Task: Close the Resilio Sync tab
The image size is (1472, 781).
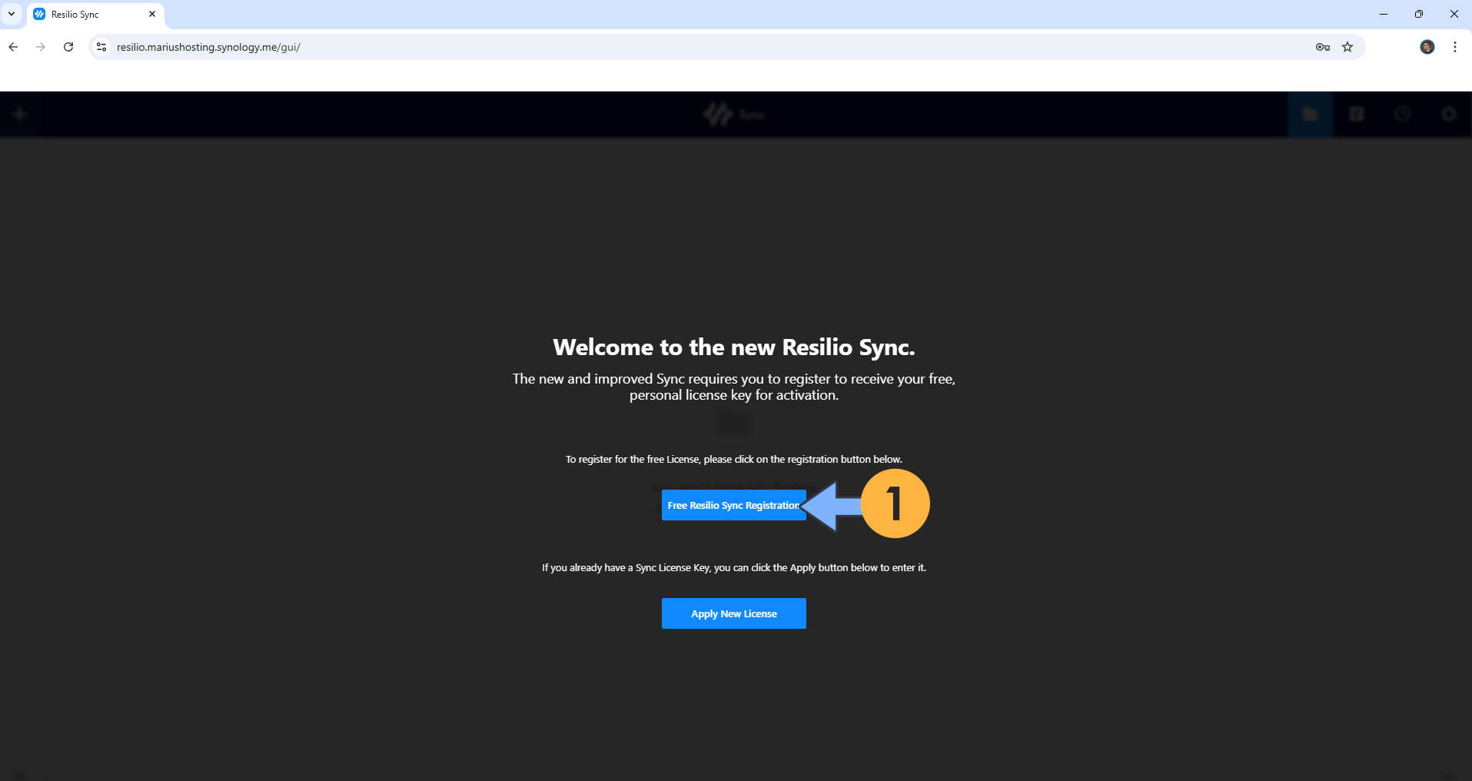Action: click(x=152, y=14)
